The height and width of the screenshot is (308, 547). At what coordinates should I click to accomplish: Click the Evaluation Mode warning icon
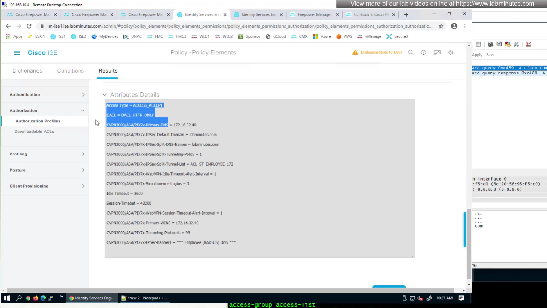[x=355, y=52]
